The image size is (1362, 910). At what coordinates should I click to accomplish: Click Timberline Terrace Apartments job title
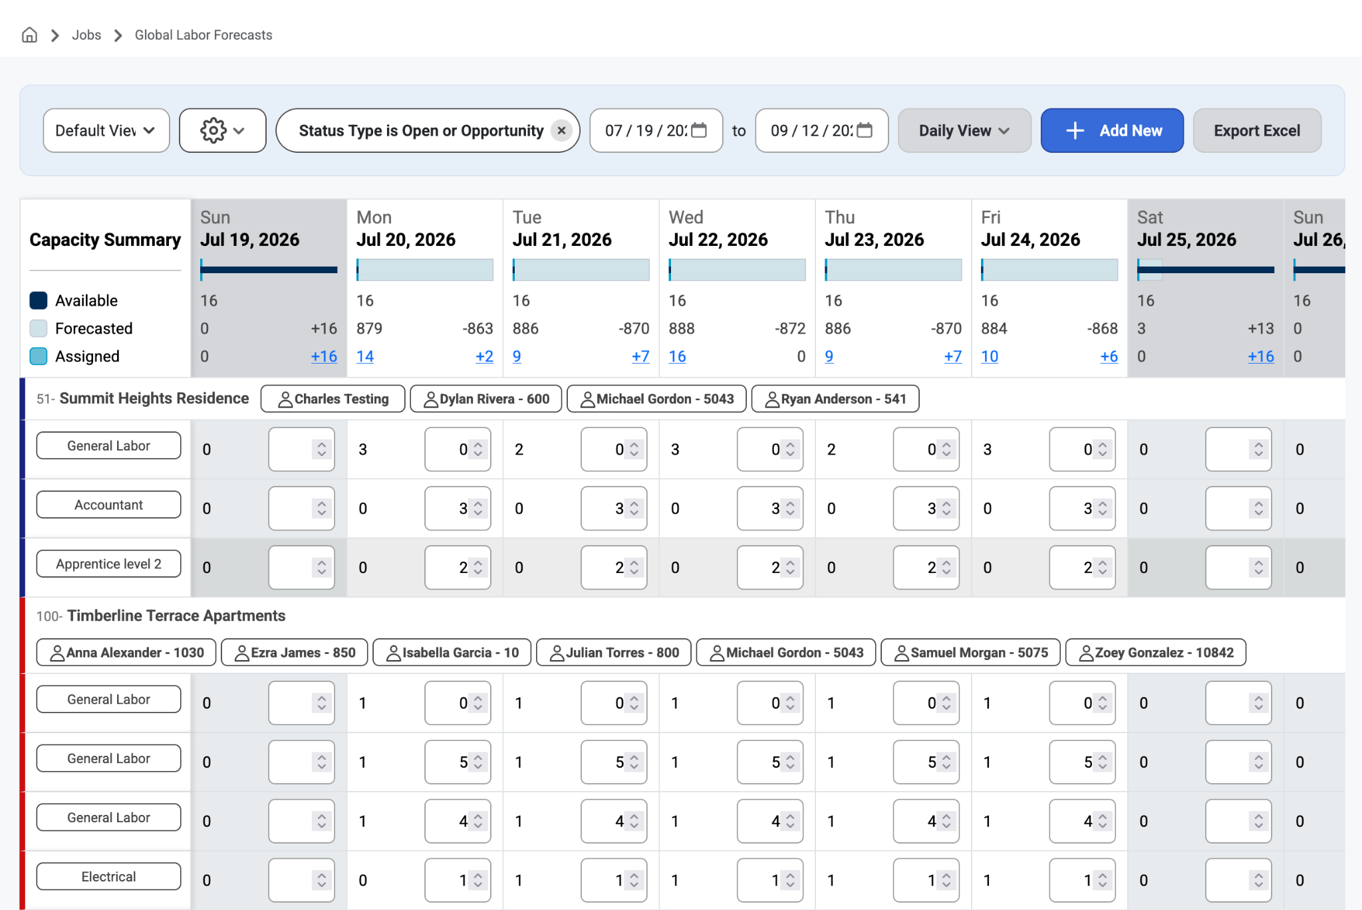tap(176, 616)
